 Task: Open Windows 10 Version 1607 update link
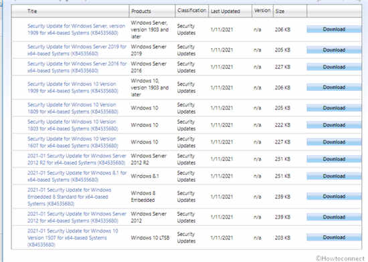[73, 142]
